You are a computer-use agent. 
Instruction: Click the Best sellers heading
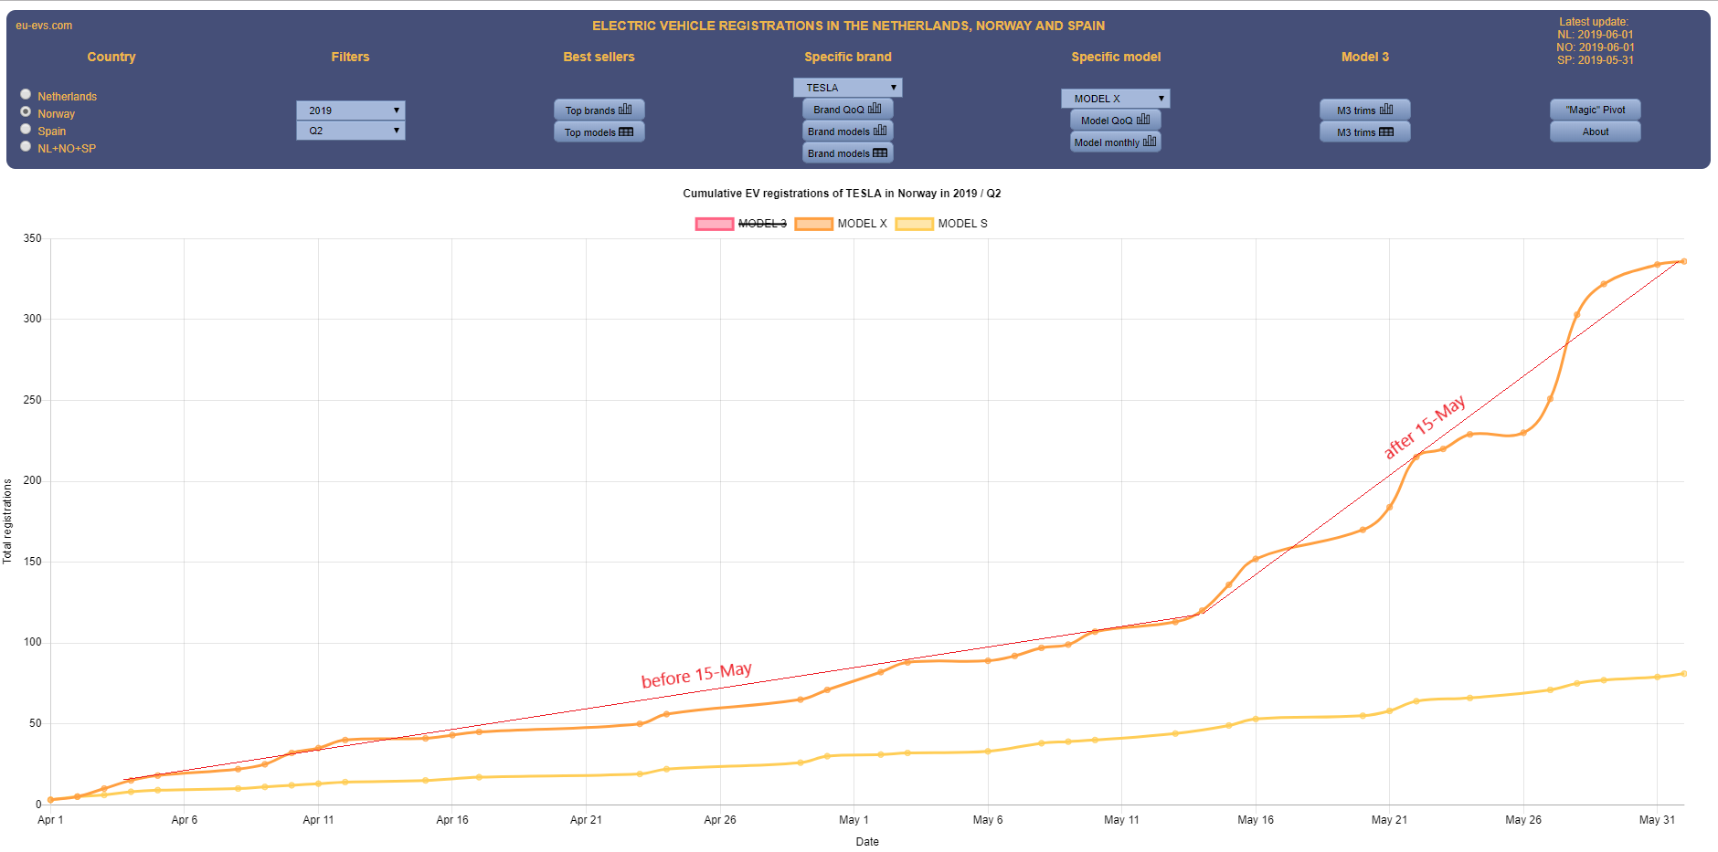tap(599, 57)
